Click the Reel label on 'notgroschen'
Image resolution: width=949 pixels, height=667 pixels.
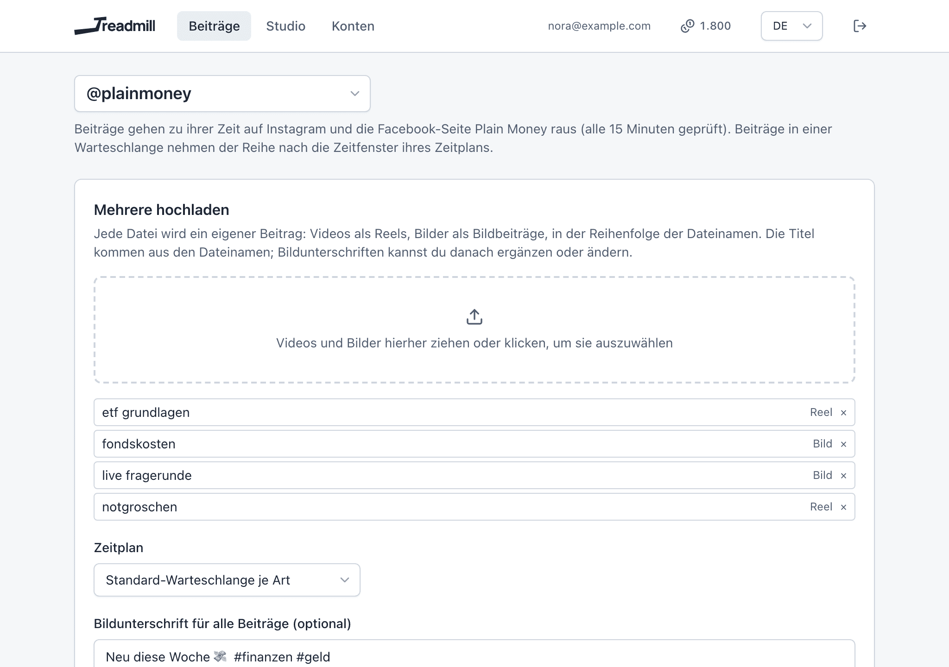821,507
